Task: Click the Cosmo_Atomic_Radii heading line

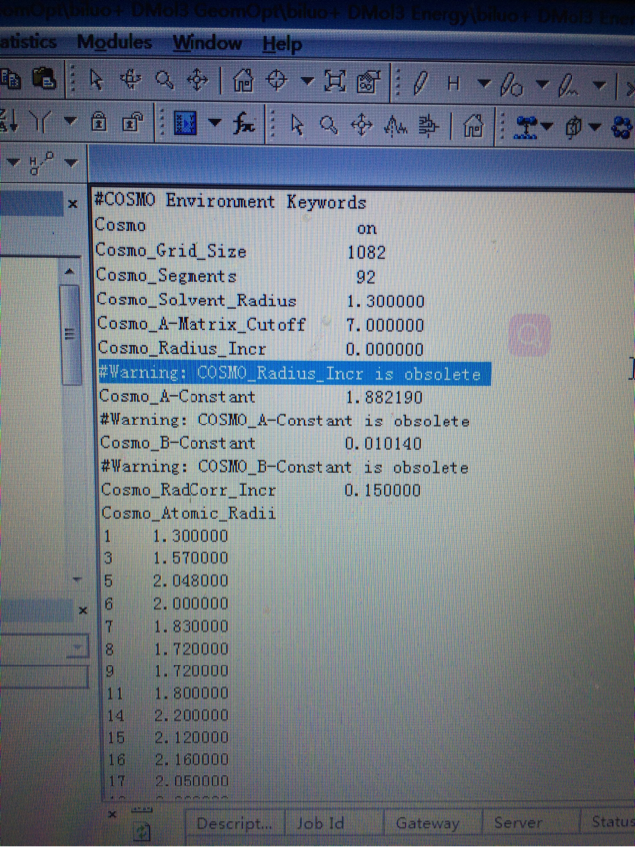Action: pos(189,513)
